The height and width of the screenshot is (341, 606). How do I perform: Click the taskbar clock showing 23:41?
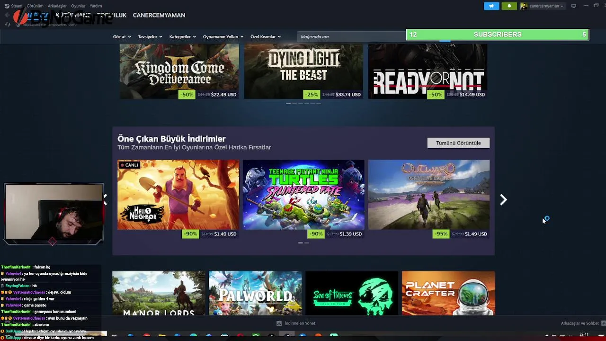coord(584,335)
